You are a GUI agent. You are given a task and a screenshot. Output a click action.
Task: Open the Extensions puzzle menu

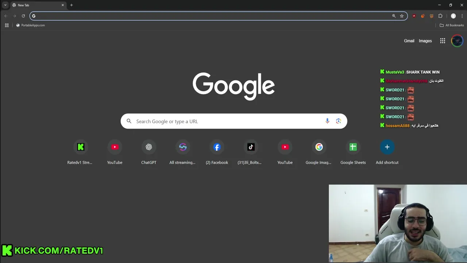(440, 16)
